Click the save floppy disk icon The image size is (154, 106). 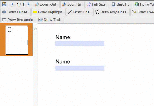click(x=4, y=4)
